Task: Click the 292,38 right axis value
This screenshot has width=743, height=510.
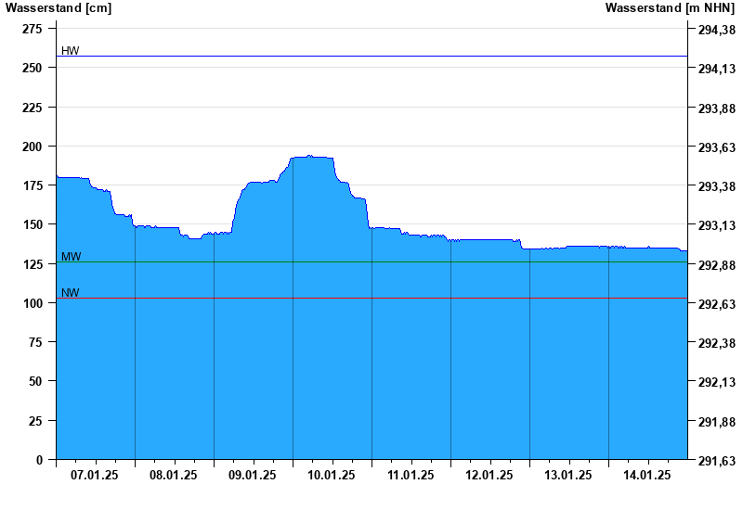Action: click(717, 343)
